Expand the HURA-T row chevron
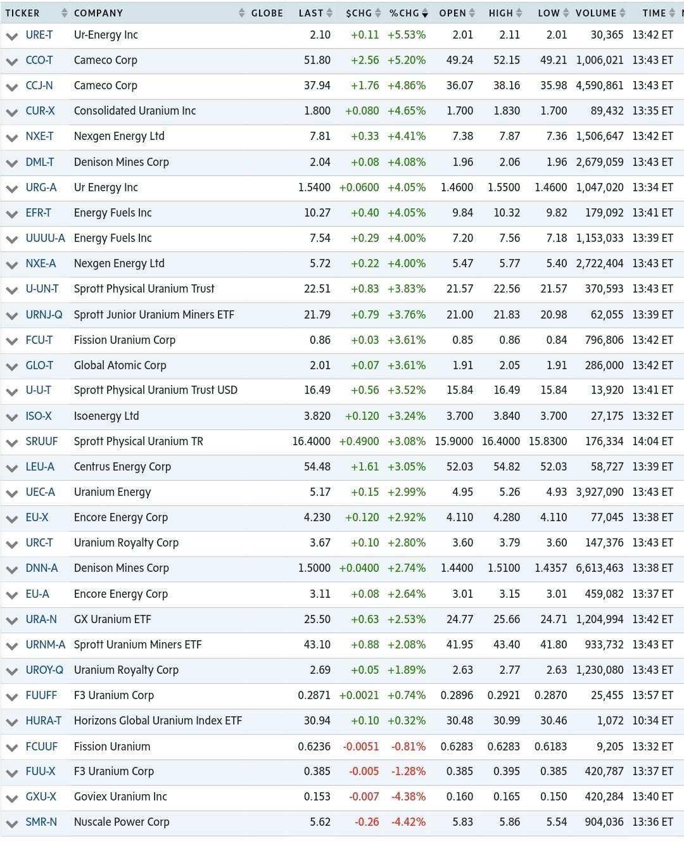The image size is (684, 841). 11,722
